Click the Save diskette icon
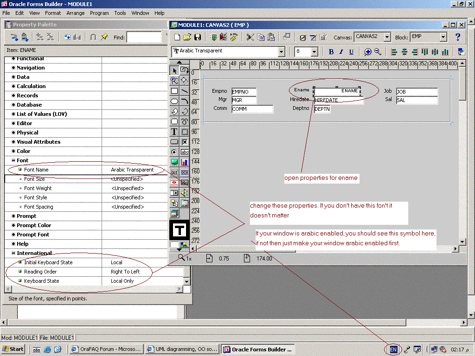Viewport: 475px width, 356px height. [x=198, y=37]
